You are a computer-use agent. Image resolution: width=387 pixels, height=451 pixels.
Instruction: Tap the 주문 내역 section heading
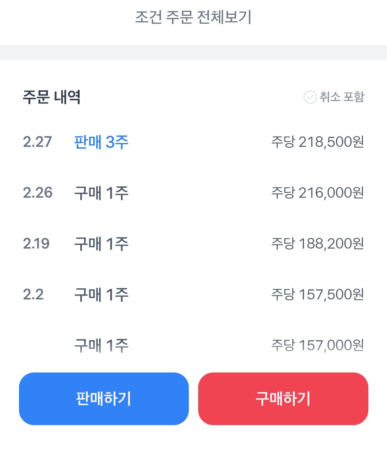pos(52,97)
